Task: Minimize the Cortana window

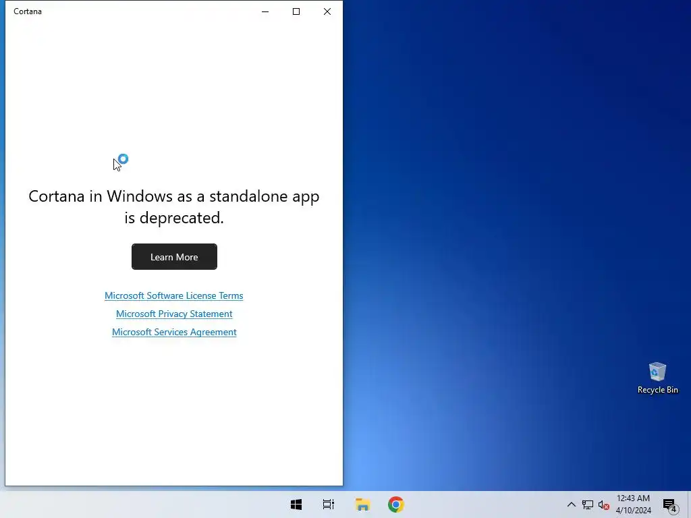Action: click(265, 11)
